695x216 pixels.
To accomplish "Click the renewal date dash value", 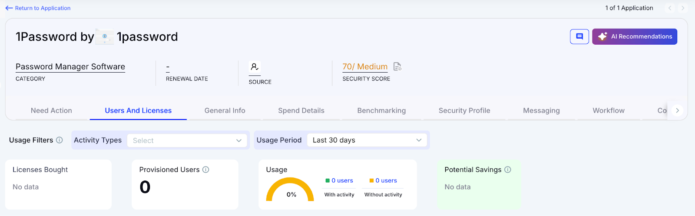I will pos(168,67).
